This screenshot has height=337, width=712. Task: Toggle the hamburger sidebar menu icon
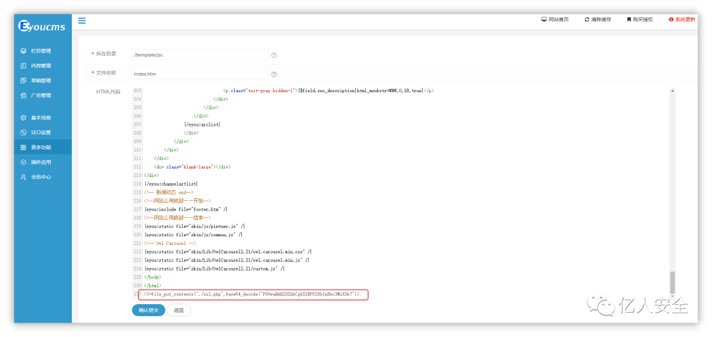[82, 20]
